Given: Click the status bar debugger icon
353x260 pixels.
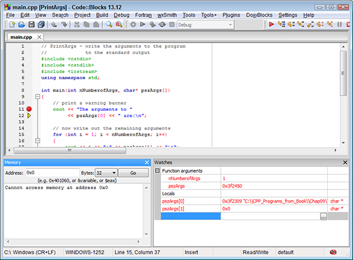Looking at the screenshot, I should point(333,252).
